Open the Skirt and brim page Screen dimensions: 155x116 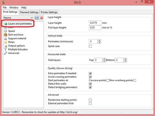16,35
